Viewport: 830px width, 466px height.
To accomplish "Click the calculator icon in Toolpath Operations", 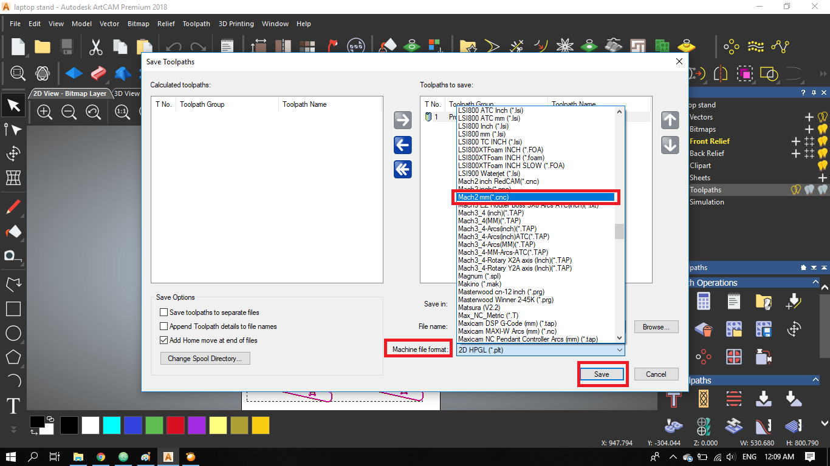I will tap(704, 302).
